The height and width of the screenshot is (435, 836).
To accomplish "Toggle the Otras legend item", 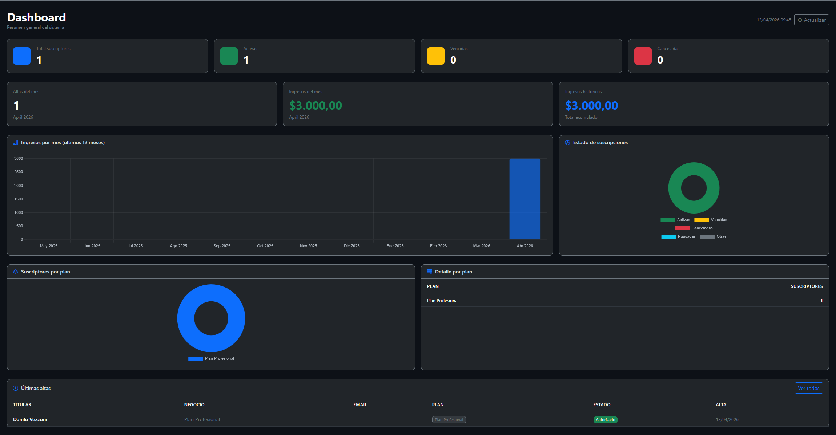I will click(713, 236).
